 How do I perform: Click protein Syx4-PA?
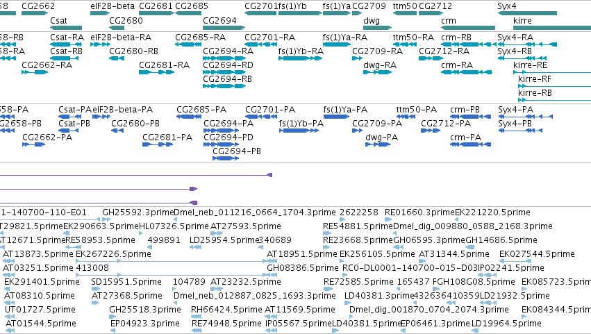[525, 117]
